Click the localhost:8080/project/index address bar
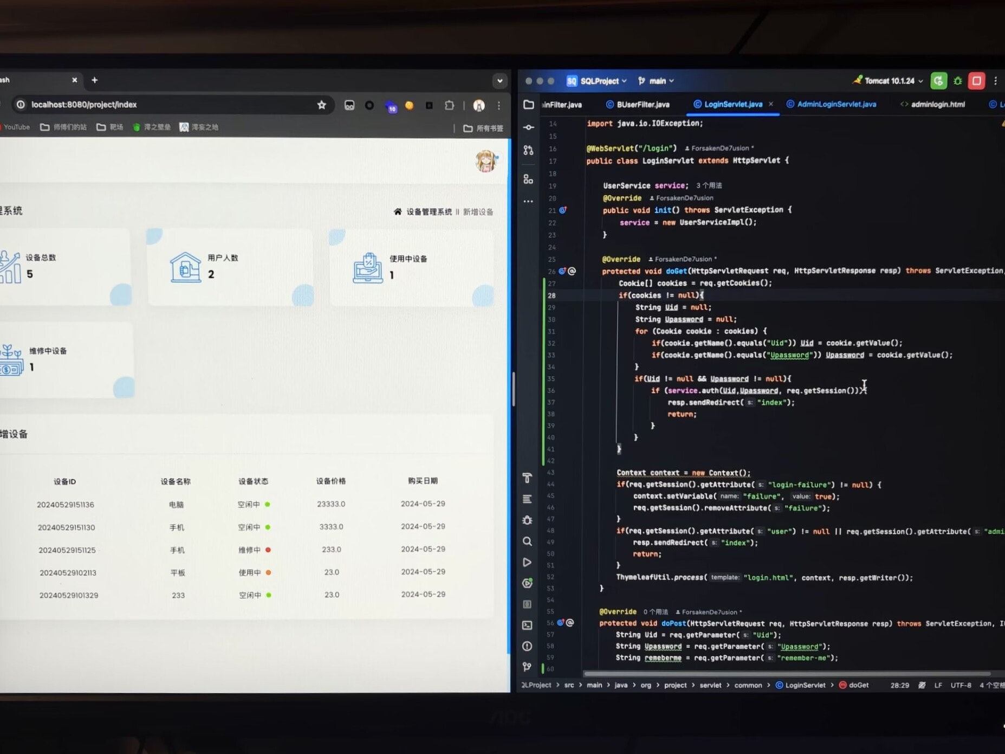The image size is (1005, 754). pos(163,105)
